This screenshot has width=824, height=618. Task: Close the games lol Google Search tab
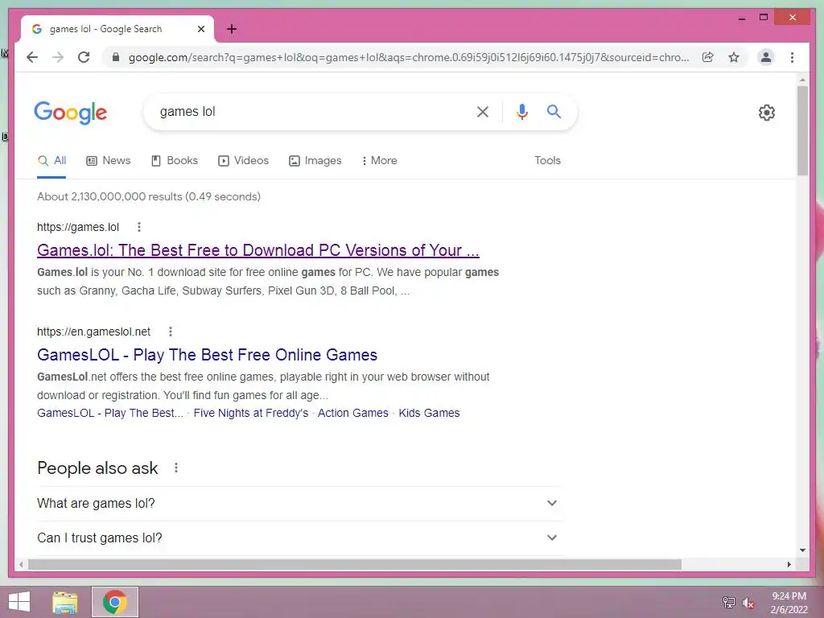click(200, 29)
